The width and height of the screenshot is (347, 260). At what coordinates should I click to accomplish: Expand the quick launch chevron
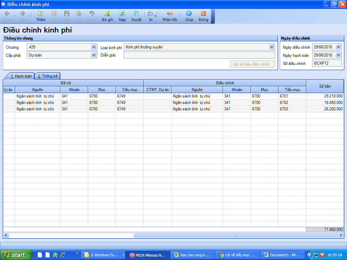click(x=77, y=253)
